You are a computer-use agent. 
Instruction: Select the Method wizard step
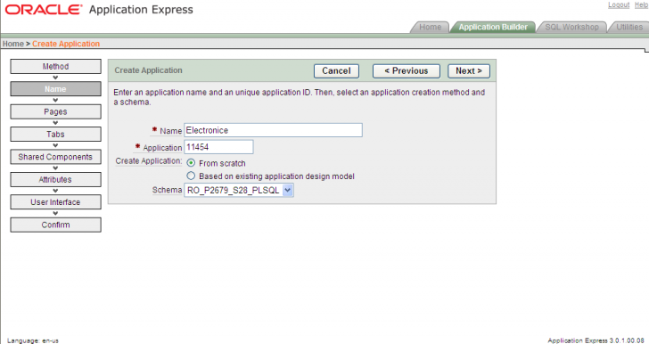click(x=55, y=66)
